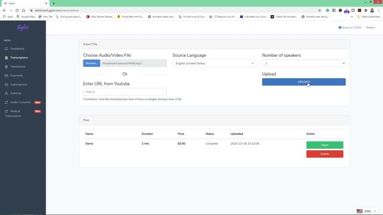Reload the page

(17, 11)
